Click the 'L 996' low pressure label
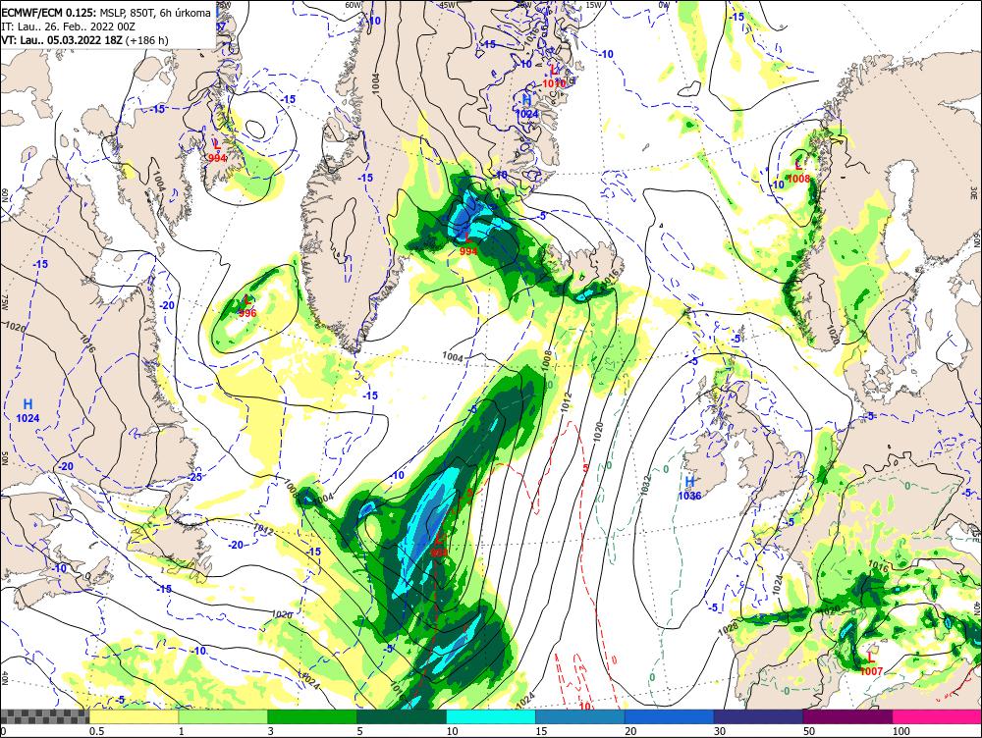Viewport: 982px width, 738px height. pos(247,306)
